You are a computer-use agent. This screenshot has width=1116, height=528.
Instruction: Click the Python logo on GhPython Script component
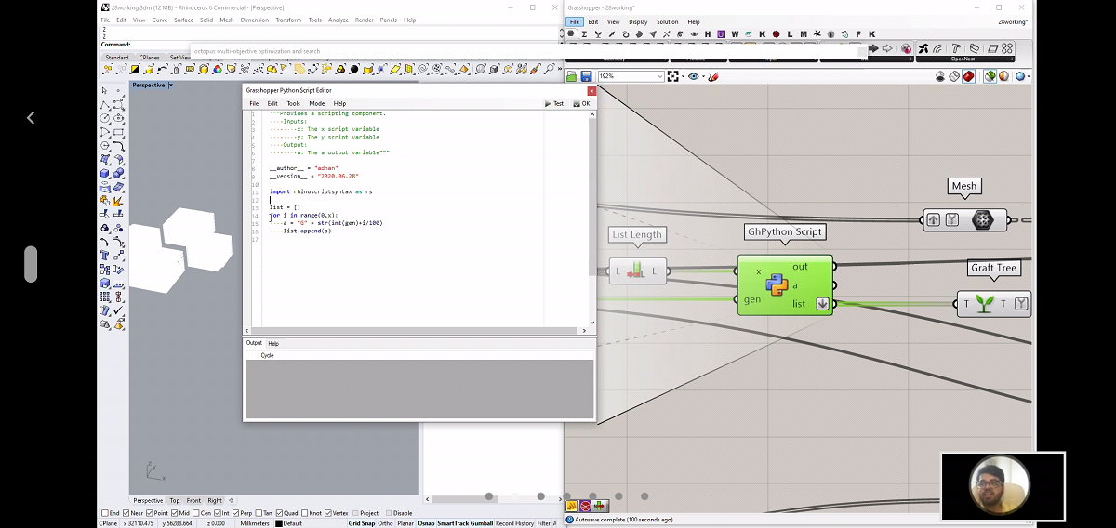pyautogui.click(x=777, y=284)
